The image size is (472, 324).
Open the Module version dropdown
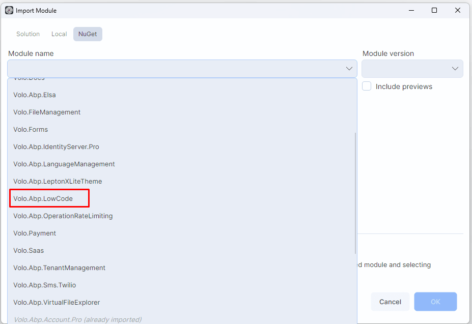[412, 69]
